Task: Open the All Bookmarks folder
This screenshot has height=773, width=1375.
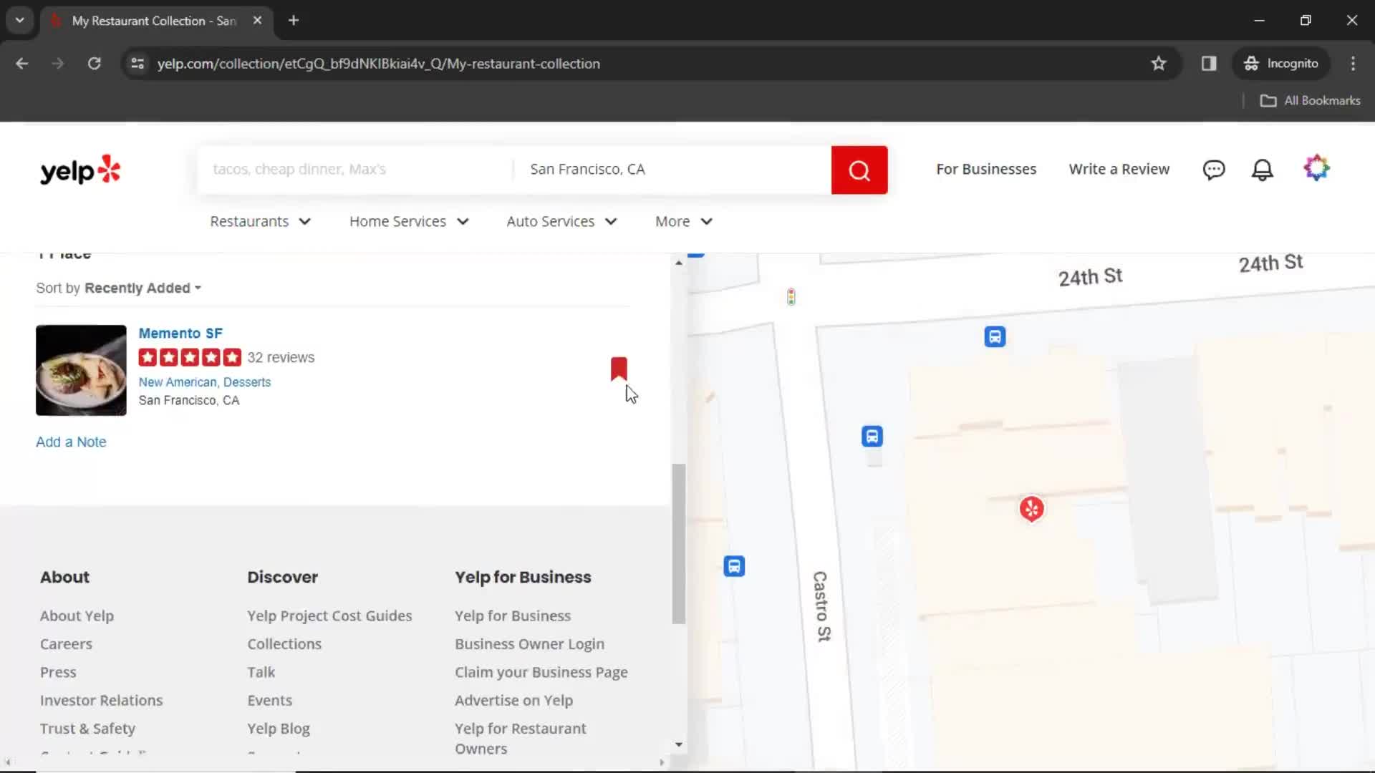Action: (1310, 101)
